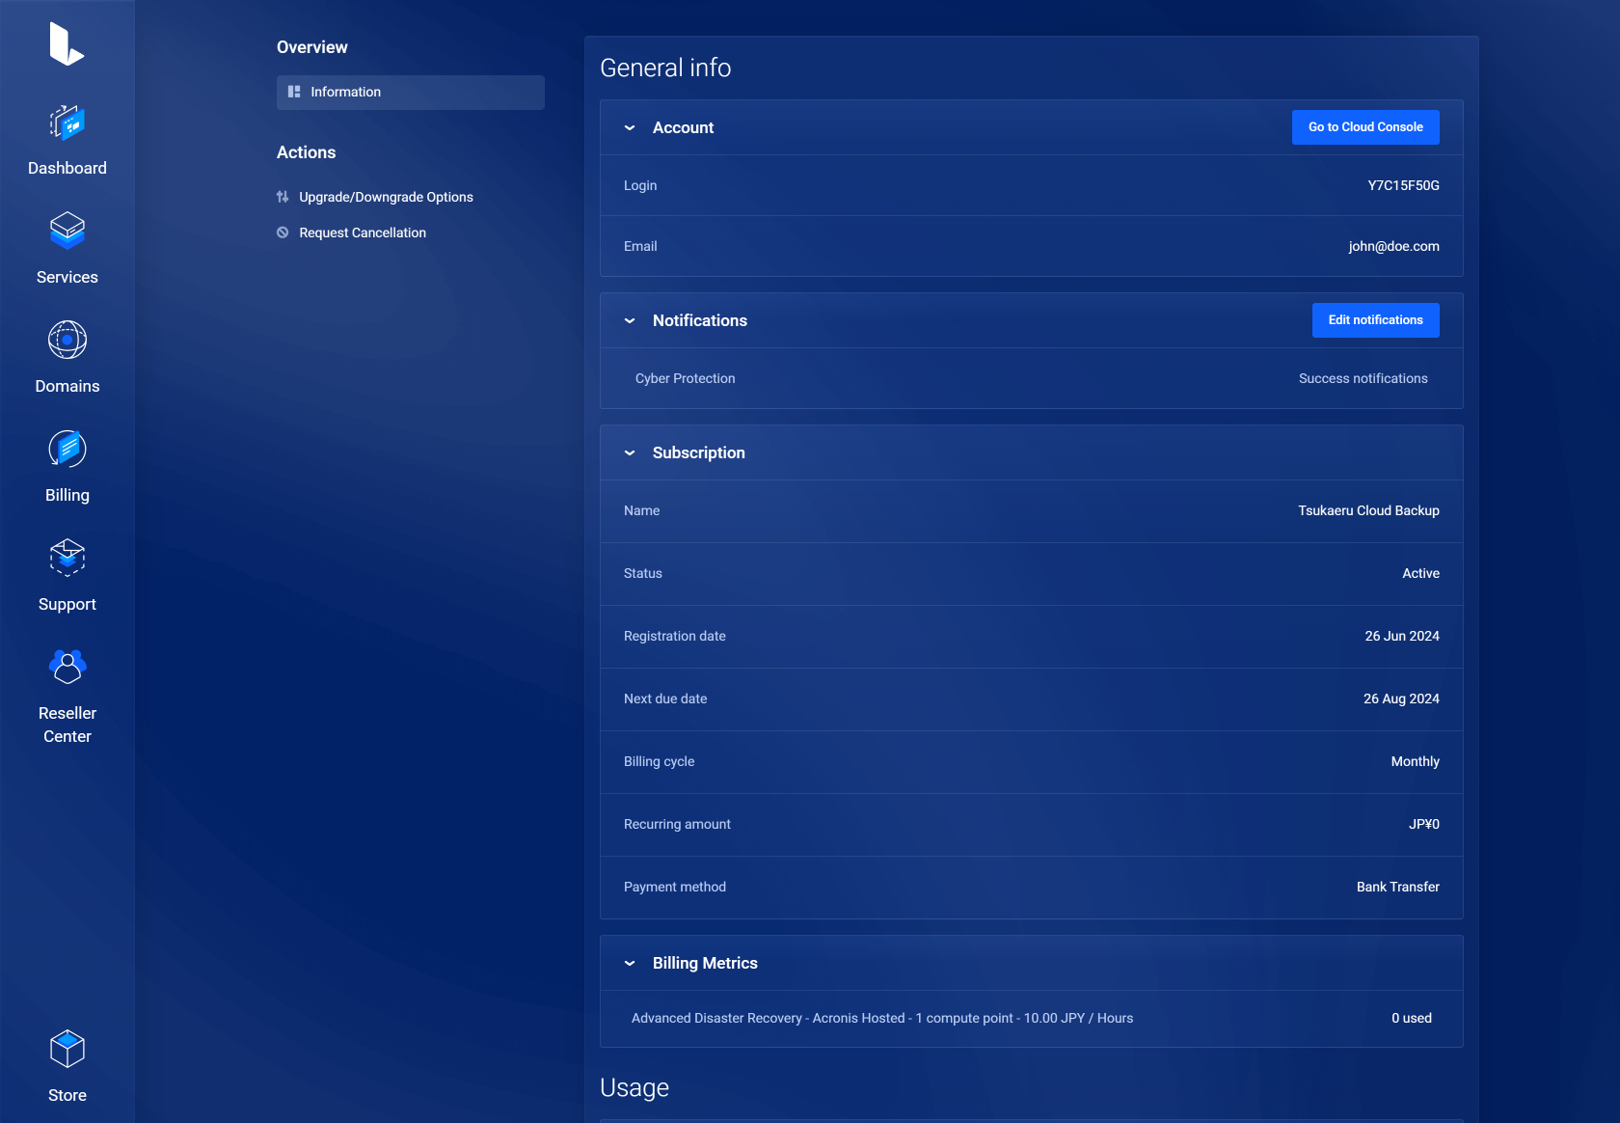Click the company logo icon
This screenshot has height=1123, width=1620.
tap(67, 44)
